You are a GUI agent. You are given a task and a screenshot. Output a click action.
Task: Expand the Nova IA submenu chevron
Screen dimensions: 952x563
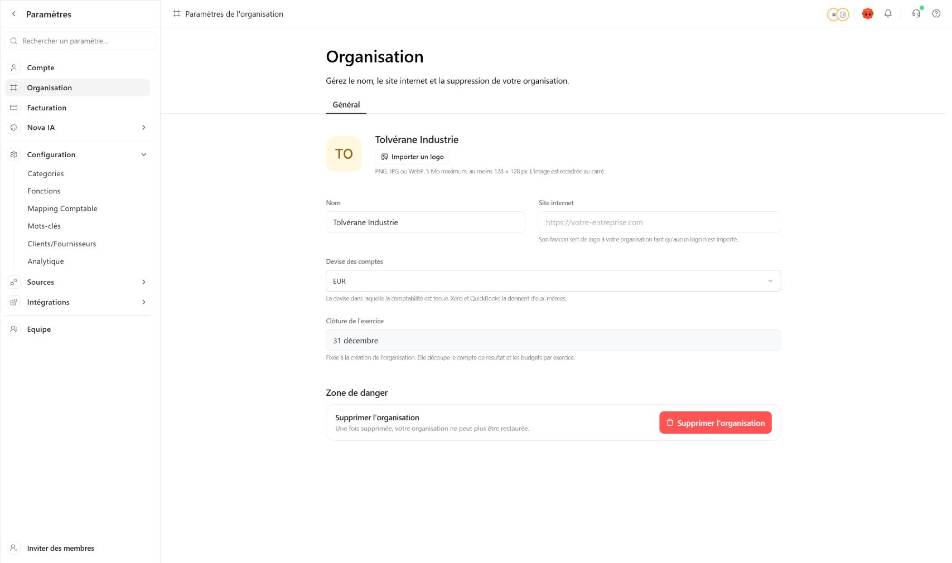click(x=144, y=128)
